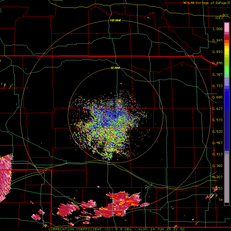
Task: Click the 100 NMI range ring label
Action: point(115,20)
